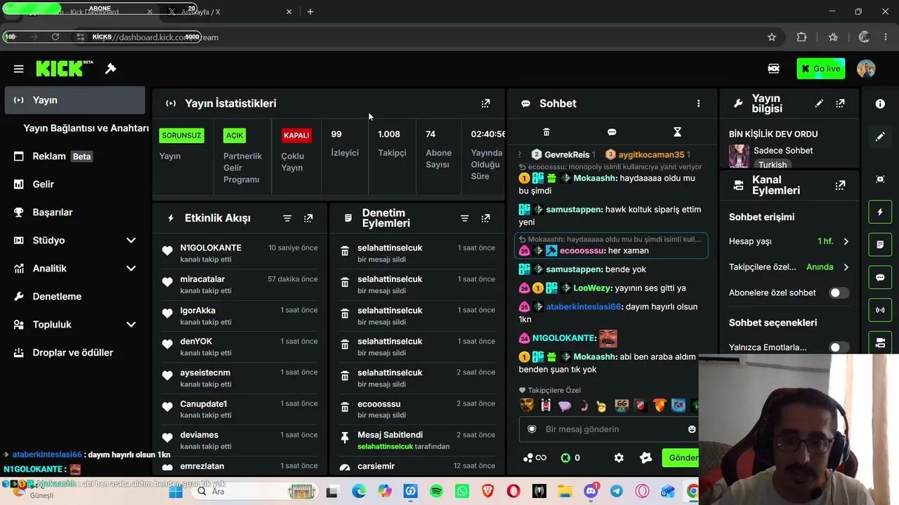
Task: Click the lightning bolt icon in the right sidebar
Action: pyautogui.click(x=880, y=212)
